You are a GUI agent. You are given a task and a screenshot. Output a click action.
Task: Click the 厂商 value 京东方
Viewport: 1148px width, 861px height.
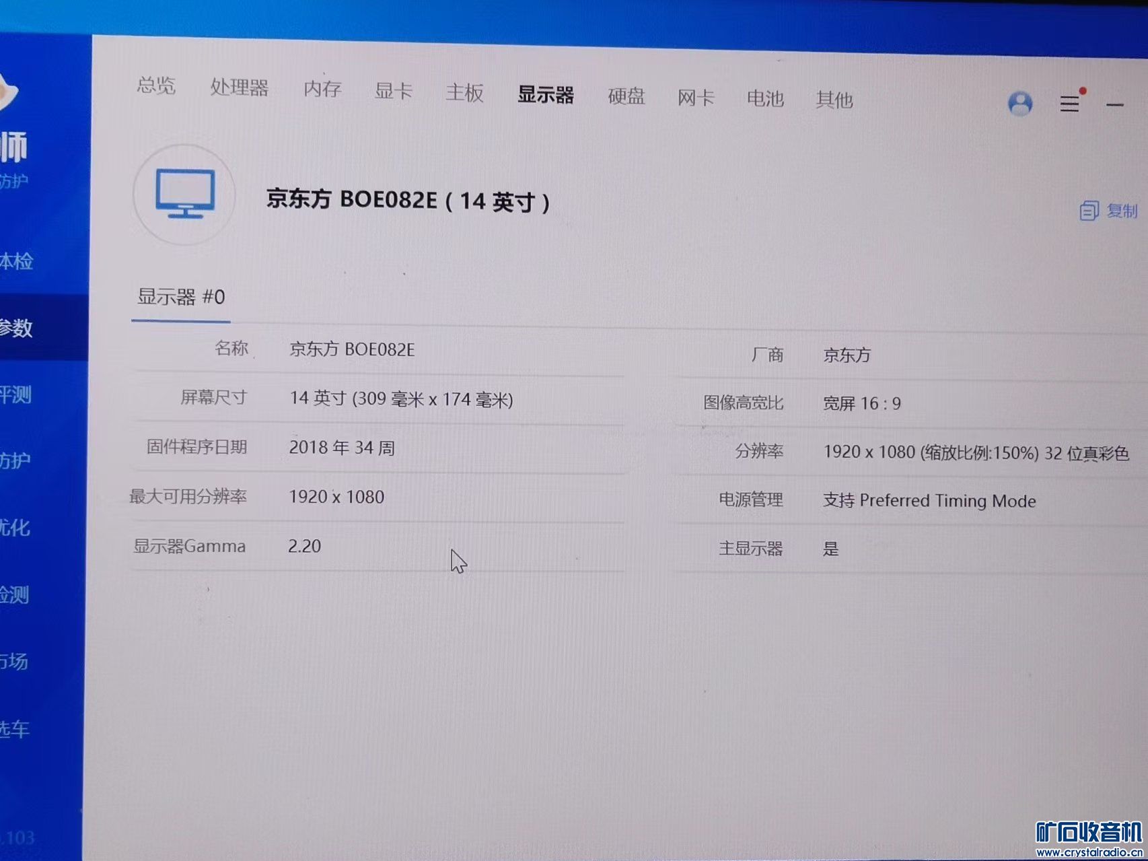[847, 355]
